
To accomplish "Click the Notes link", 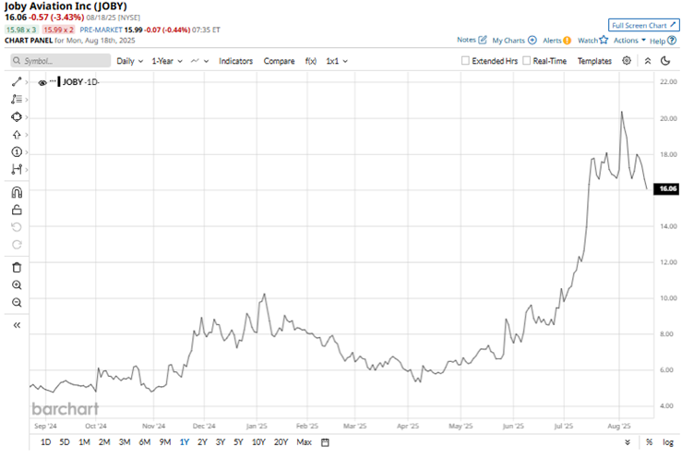I will click(466, 40).
